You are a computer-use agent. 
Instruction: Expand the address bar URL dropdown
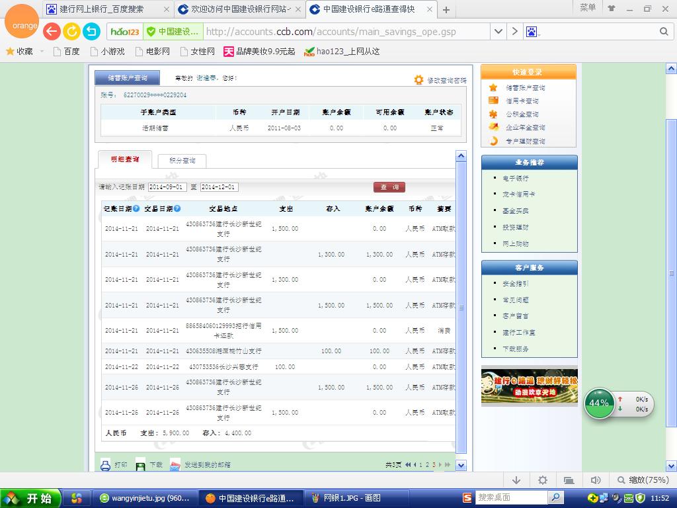(x=498, y=32)
